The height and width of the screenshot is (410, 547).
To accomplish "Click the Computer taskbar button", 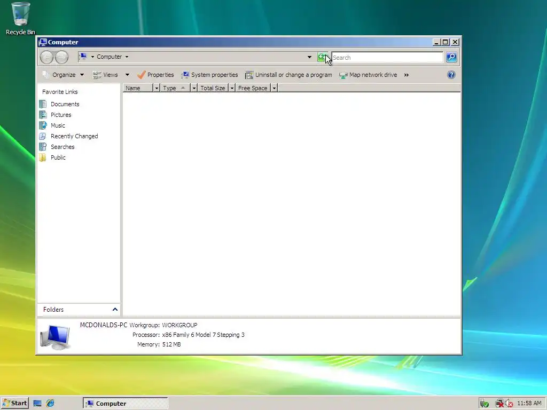I will click(125, 404).
